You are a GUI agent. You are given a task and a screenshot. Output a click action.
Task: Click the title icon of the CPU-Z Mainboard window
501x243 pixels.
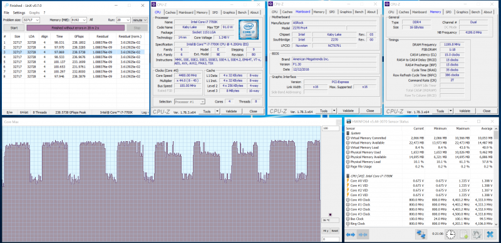pos(271,4)
